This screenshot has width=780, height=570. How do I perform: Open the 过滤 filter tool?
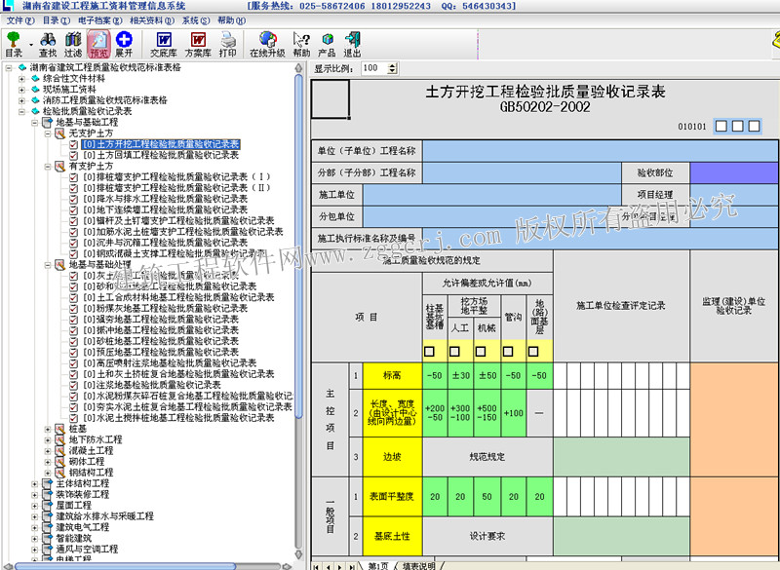tap(73, 44)
